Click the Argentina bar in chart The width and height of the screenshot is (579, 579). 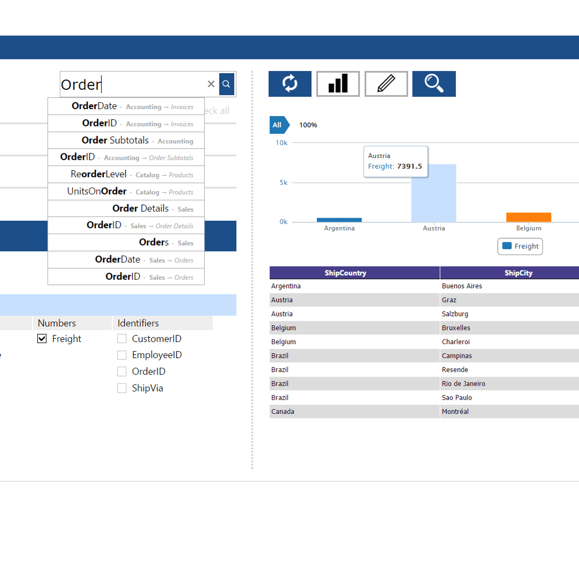click(x=339, y=220)
